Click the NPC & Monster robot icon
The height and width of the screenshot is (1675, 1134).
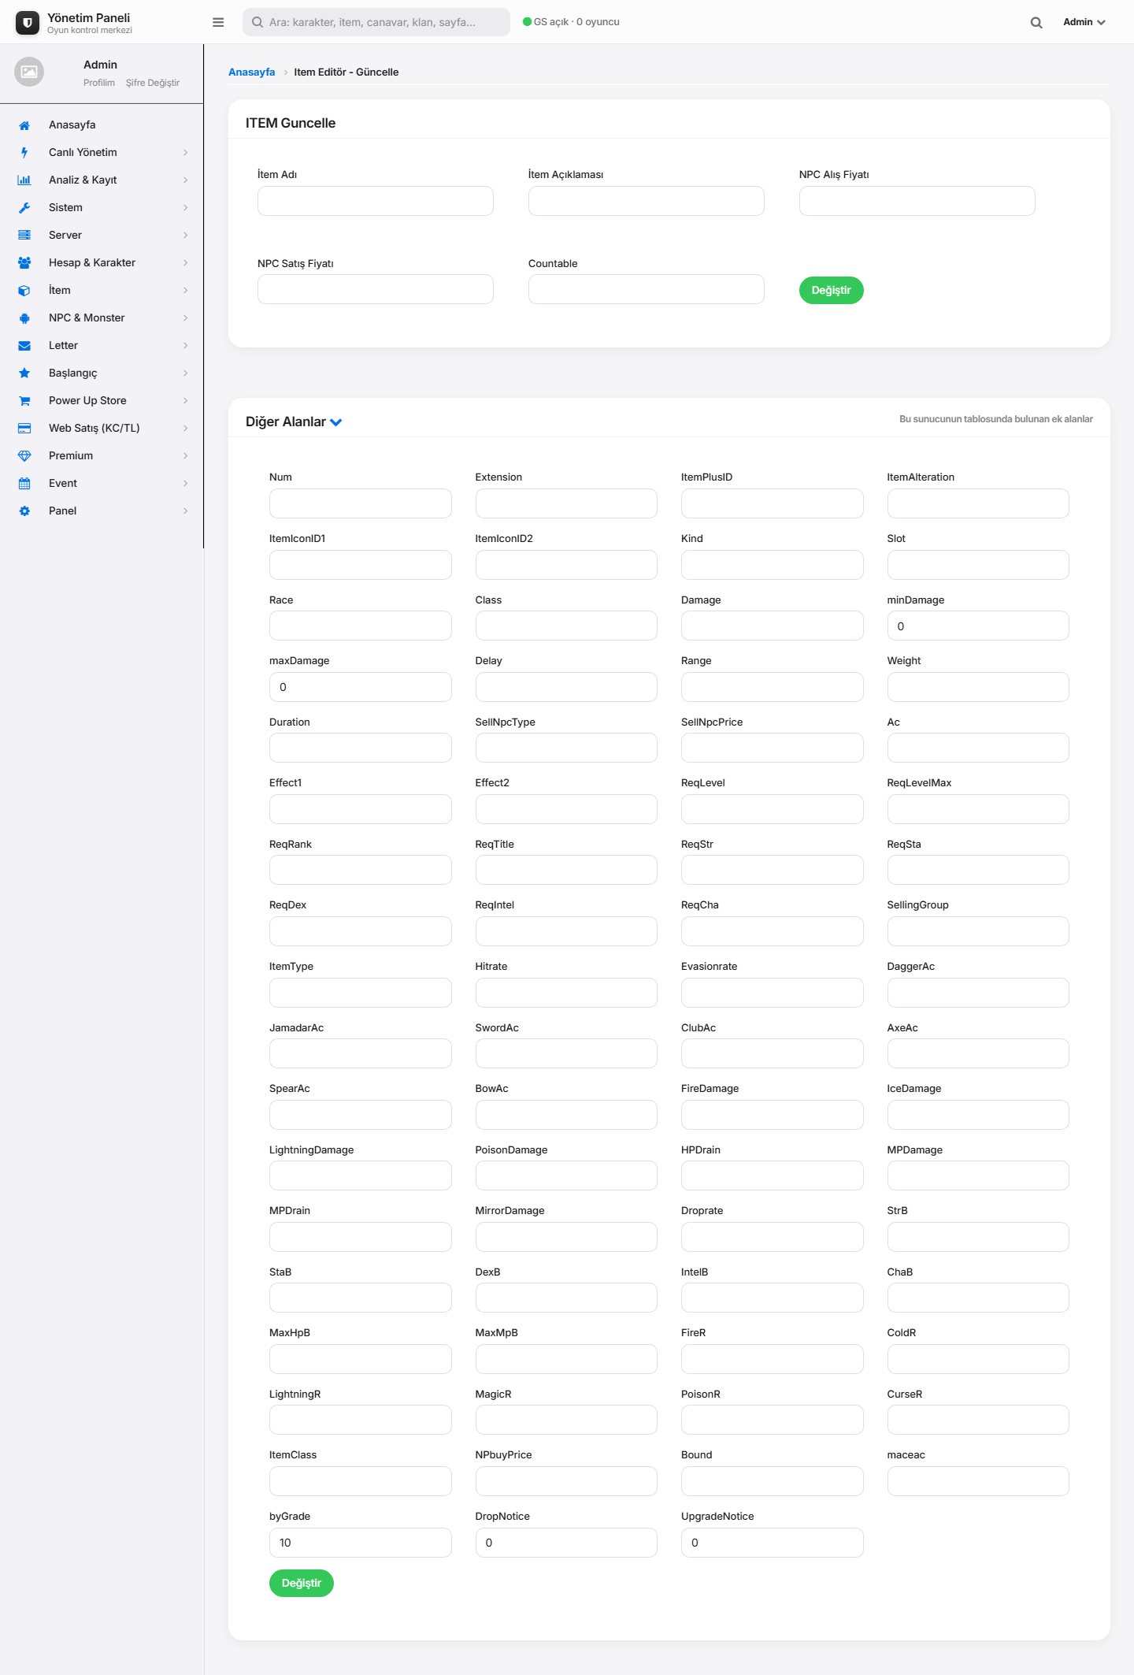tap(24, 318)
